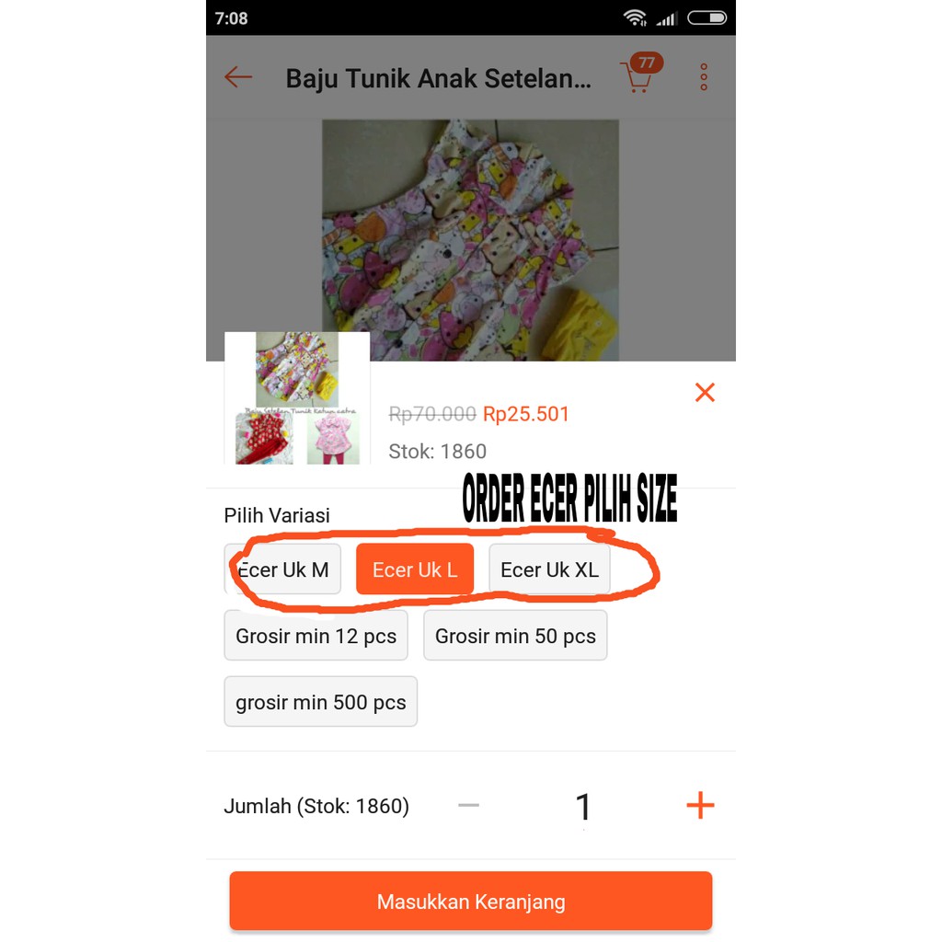Tap the large product photo background
942x942 pixels.
[x=470, y=240]
